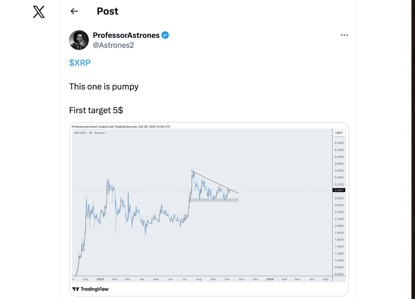Open ProfessorAstrones profile avatar
This screenshot has width=415, height=299.
[79, 40]
